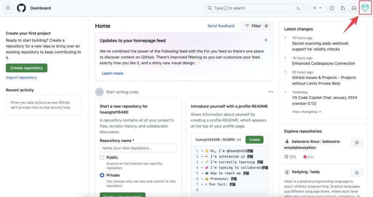
Task: Click Create for the profile README
Action: point(254,140)
